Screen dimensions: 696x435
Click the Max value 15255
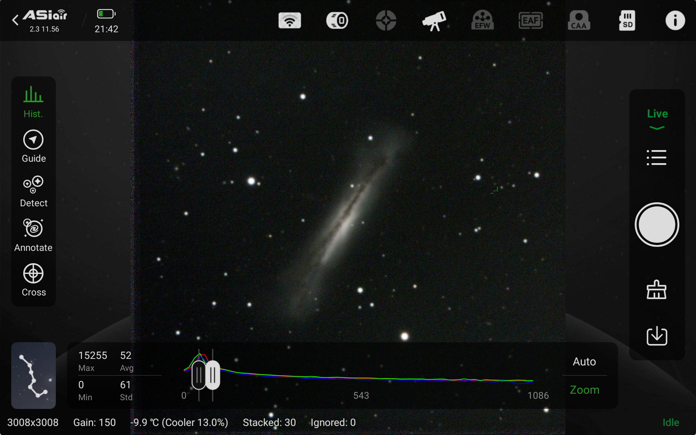[x=93, y=355]
